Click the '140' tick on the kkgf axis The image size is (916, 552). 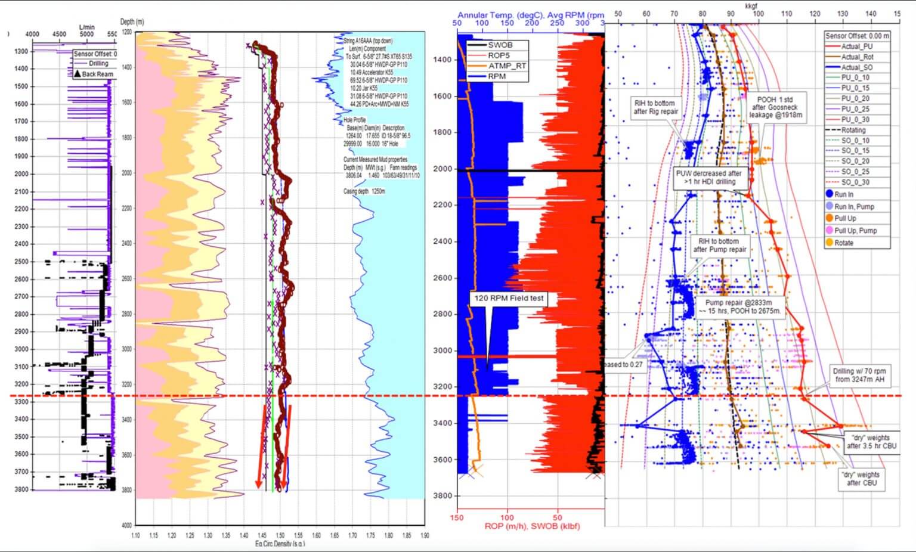(x=871, y=13)
